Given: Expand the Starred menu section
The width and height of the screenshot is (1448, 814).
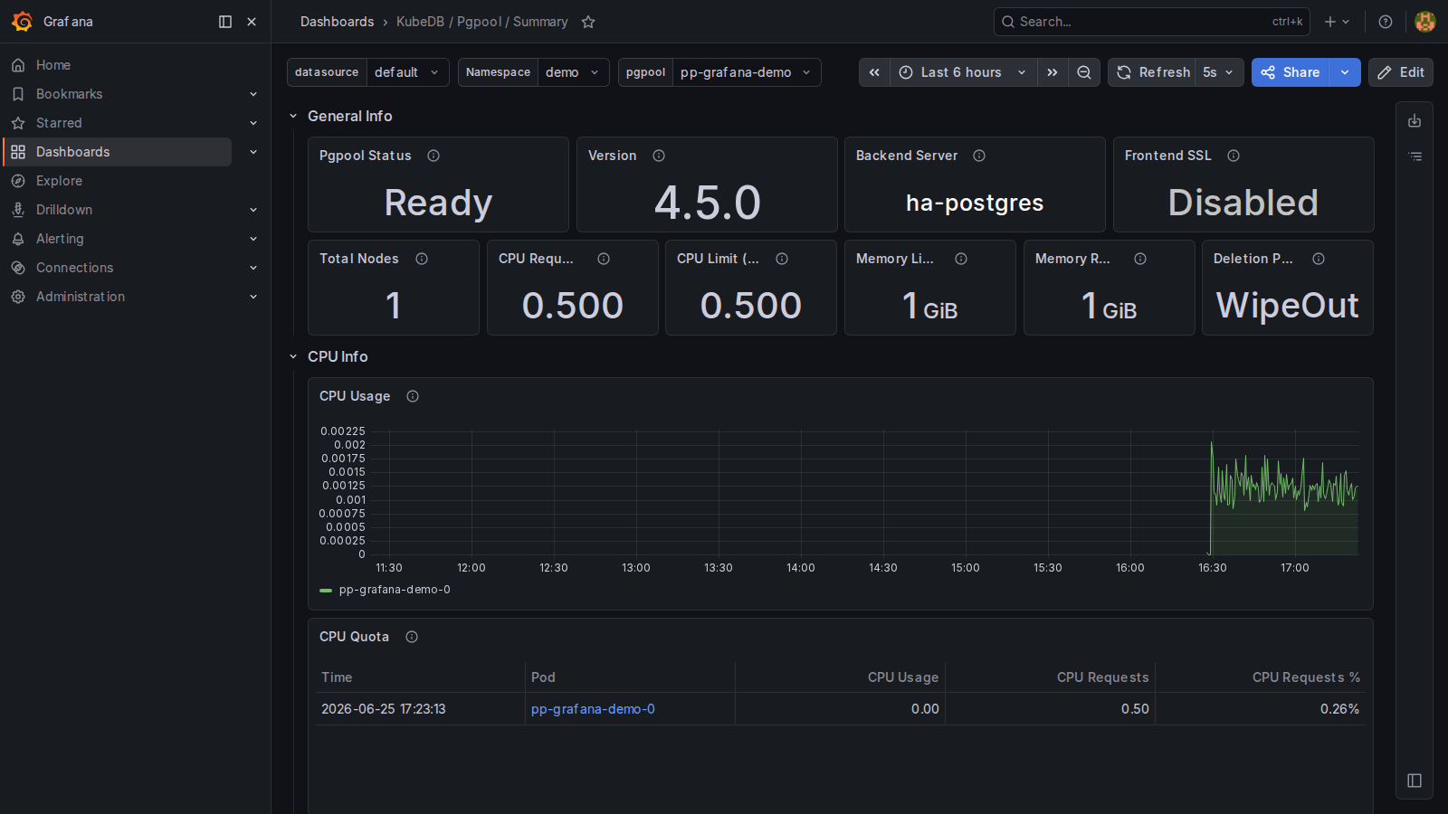Looking at the screenshot, I should point(253,123).
